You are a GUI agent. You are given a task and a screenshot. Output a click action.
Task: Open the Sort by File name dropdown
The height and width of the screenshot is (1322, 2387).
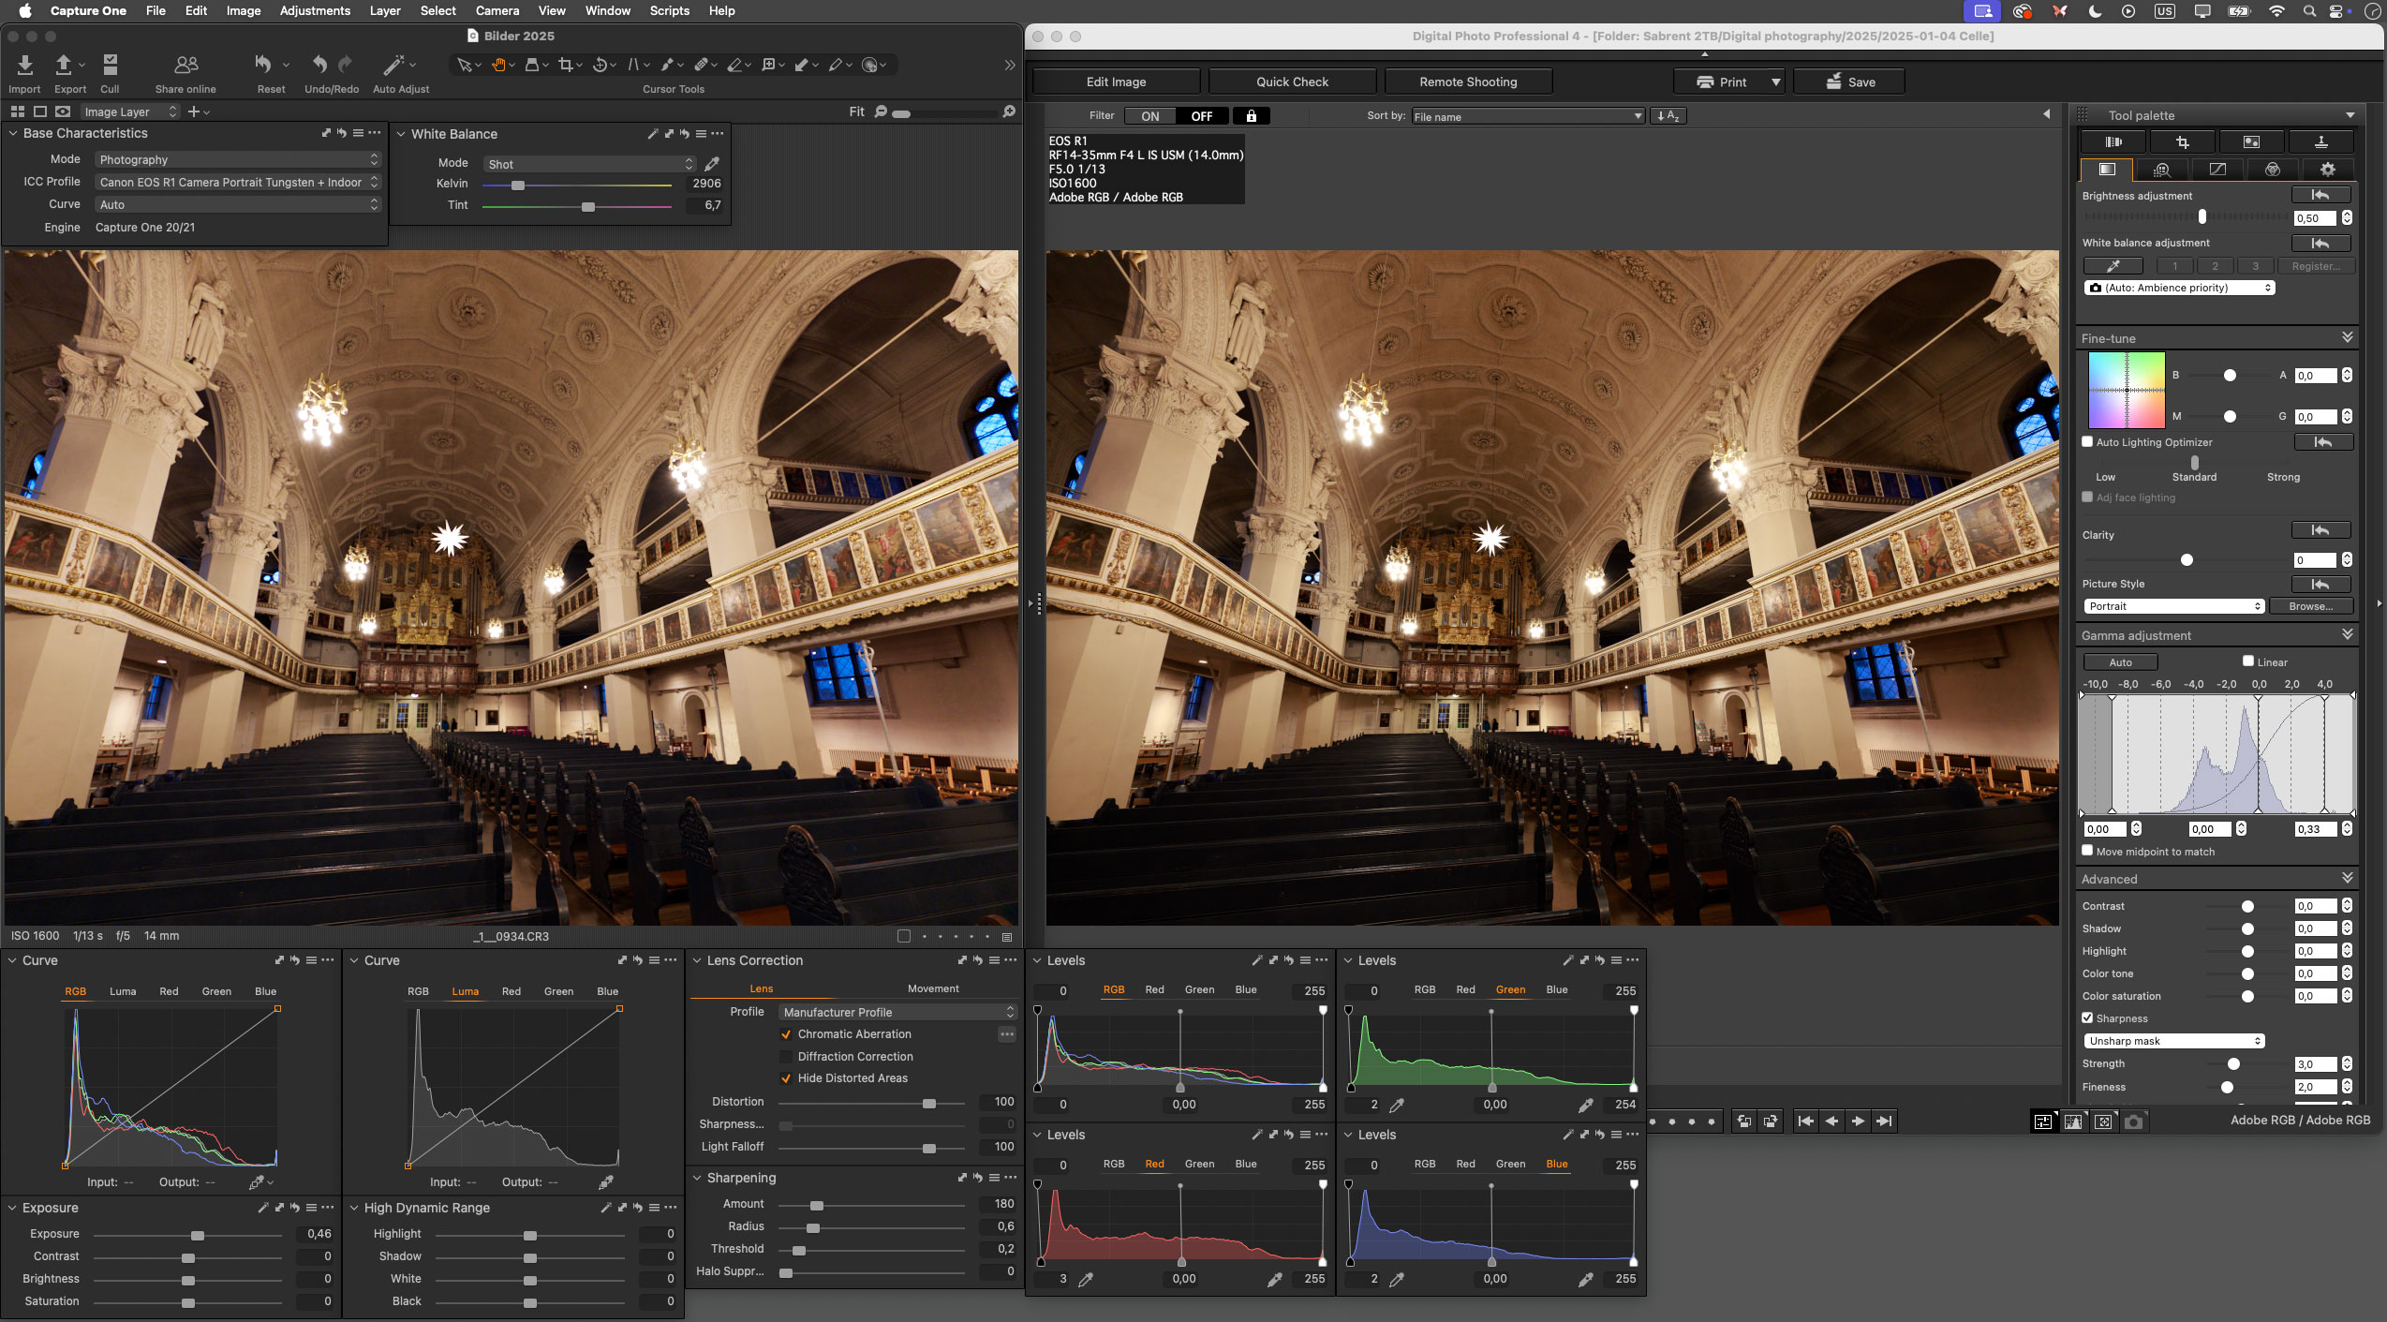click(1527, 116)
